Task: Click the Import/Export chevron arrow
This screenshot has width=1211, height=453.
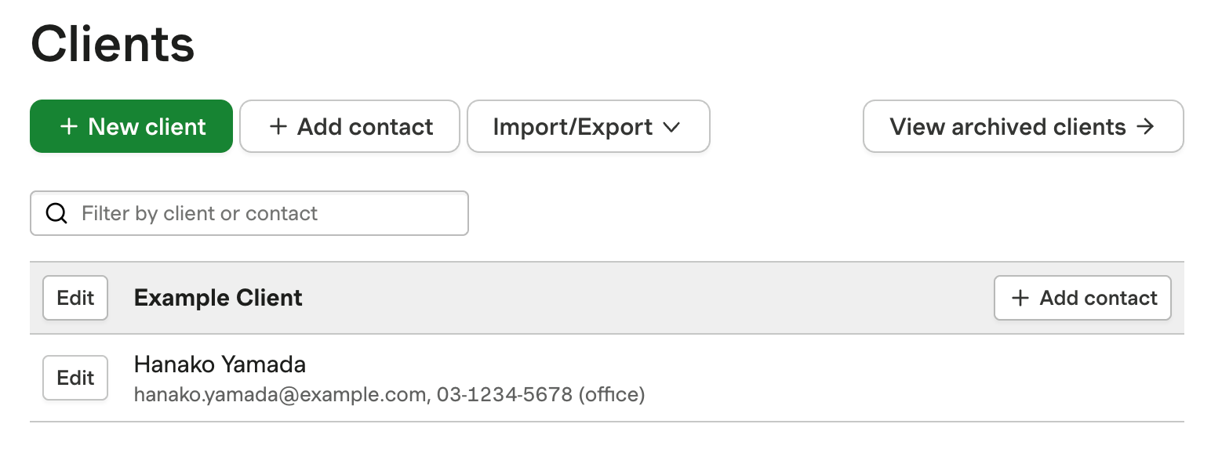Action: [x=671, y=128]
